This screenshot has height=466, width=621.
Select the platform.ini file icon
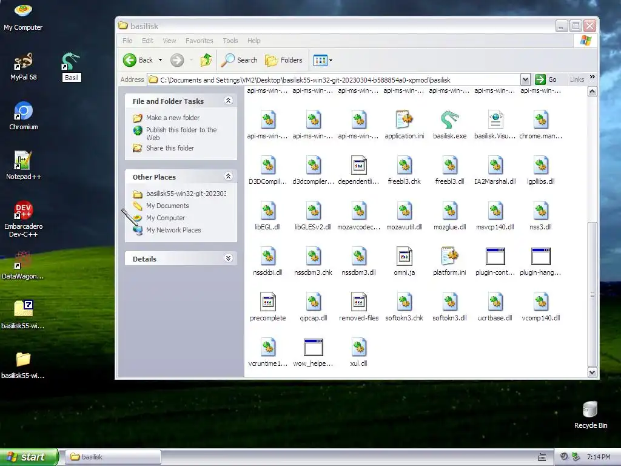point(449,256)
